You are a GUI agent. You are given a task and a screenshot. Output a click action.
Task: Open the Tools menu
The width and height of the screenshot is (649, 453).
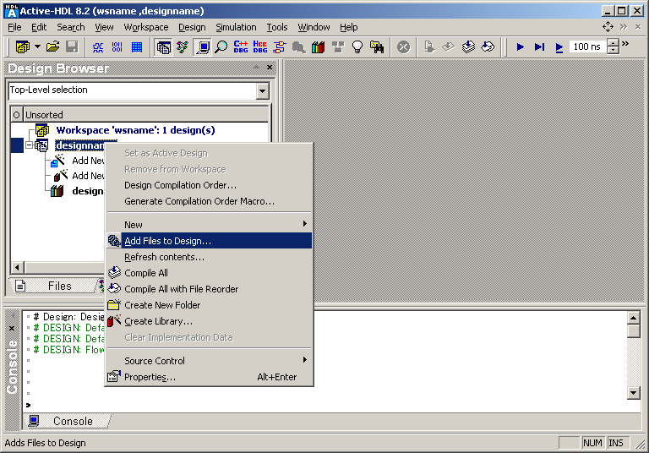(x=277, y=27)
